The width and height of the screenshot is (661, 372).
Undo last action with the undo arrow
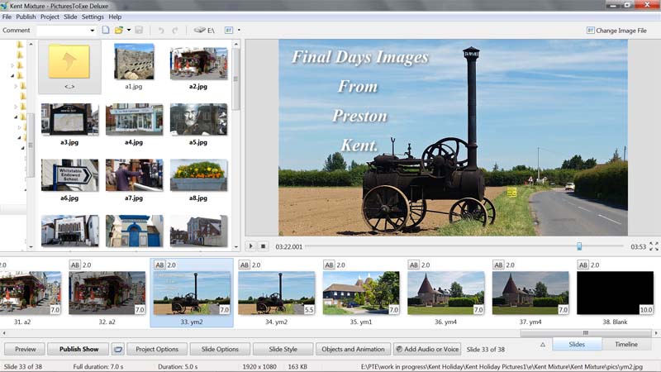[x=160, y=31]
